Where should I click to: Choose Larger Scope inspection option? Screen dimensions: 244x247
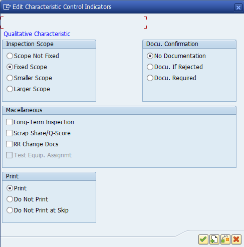tap(10, 89)
